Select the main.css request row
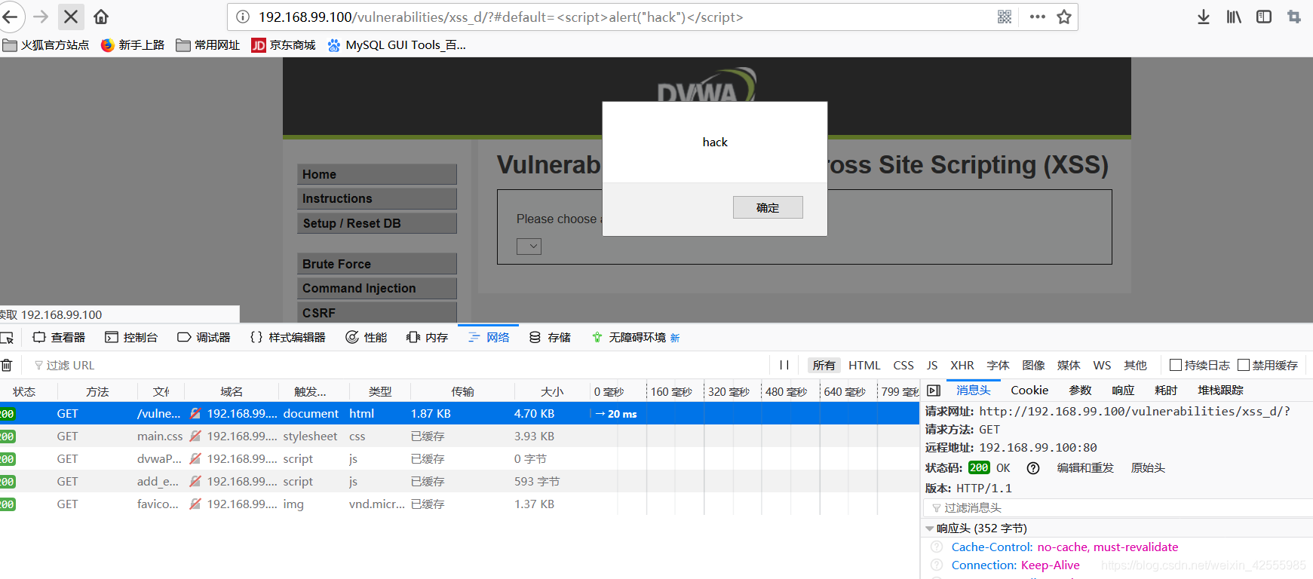 (459, 436)
